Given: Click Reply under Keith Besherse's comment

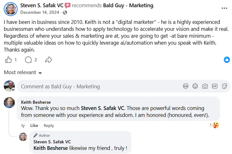Looking at the screenshot, I should [49, 126].
